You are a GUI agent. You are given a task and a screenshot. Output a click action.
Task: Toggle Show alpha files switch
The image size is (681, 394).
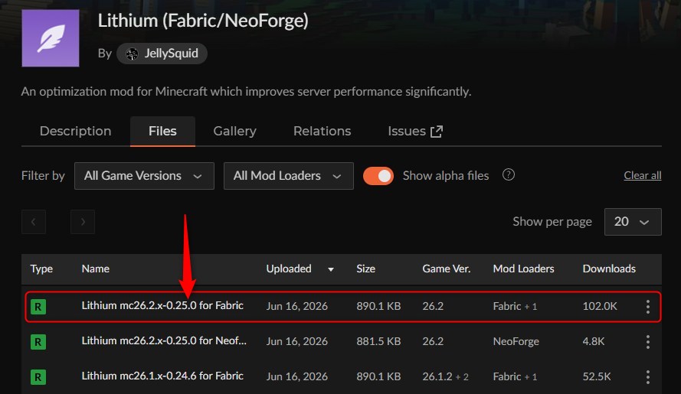pos(378,176)
